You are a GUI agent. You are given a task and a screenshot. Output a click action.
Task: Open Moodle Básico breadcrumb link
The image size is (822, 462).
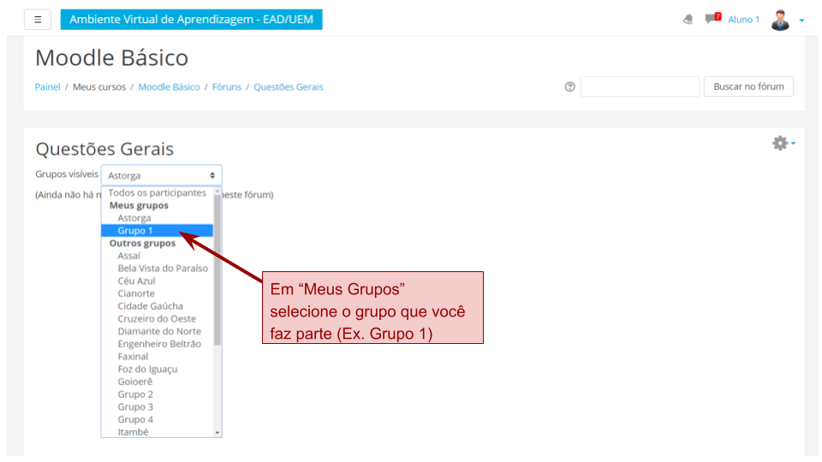169,87
